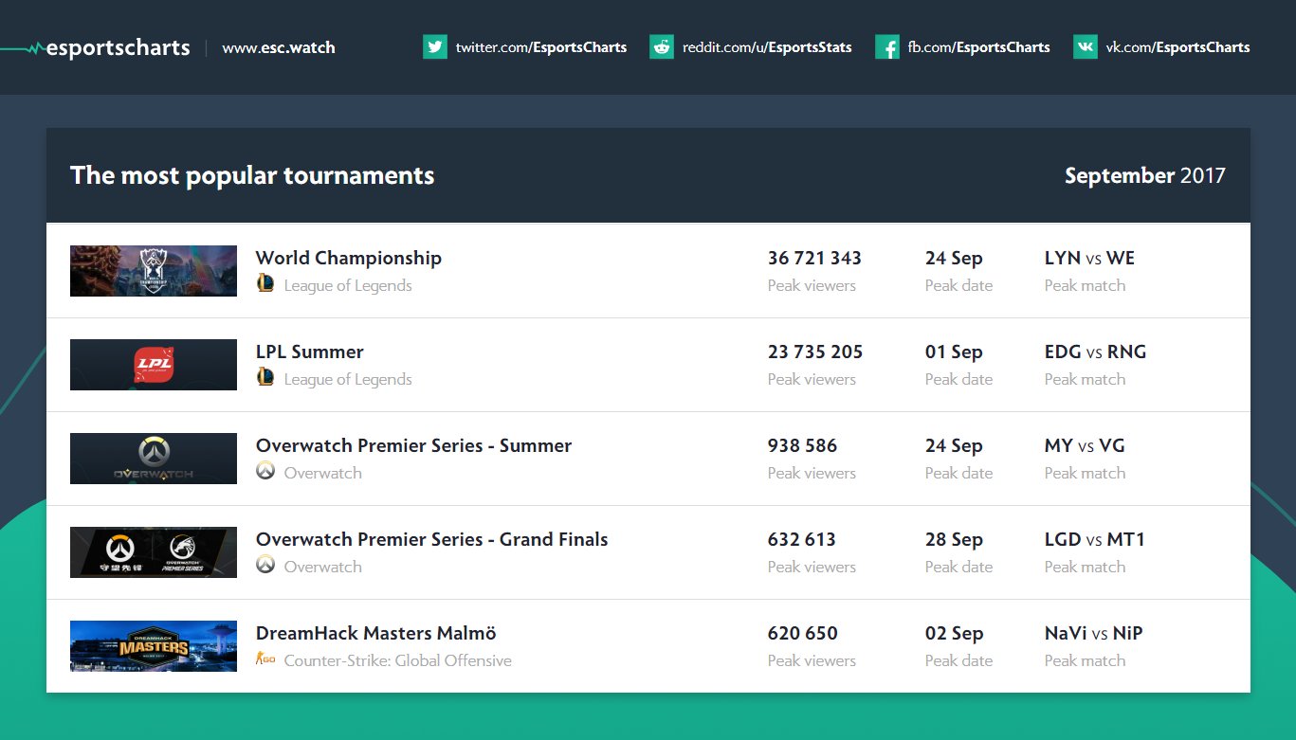Click the Overwatch Premier Series - Grand Finals title
Image resolution: width=1296 pixels, height=740 pixels.
[x=432, y=539]
